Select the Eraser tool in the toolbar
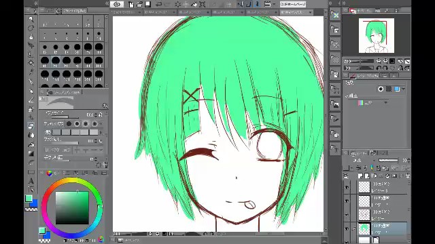Image resolution: width=435 pixels, height=244 pixels. point(31,126)
